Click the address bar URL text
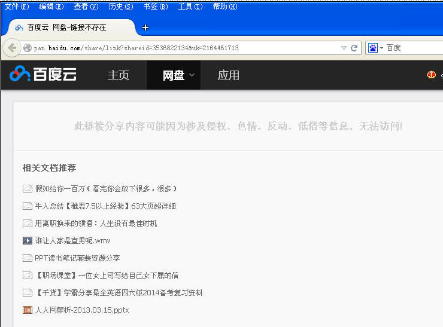The height and width of the screenshot is (327, 443). pos(136,48)
